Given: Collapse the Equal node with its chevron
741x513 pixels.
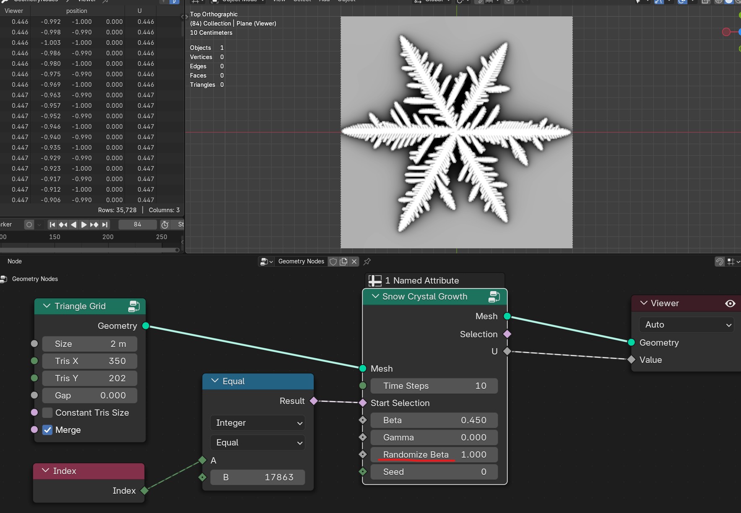Looking at the screenshot, I should [215, 381].
